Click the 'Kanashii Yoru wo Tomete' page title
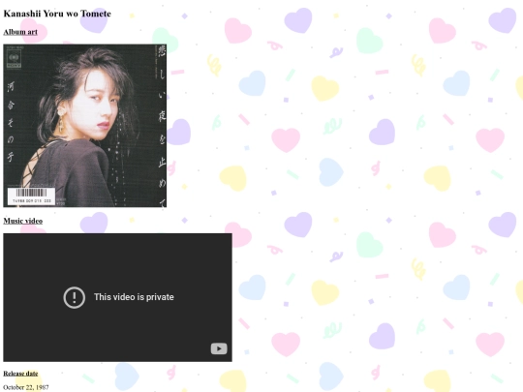 57,14
